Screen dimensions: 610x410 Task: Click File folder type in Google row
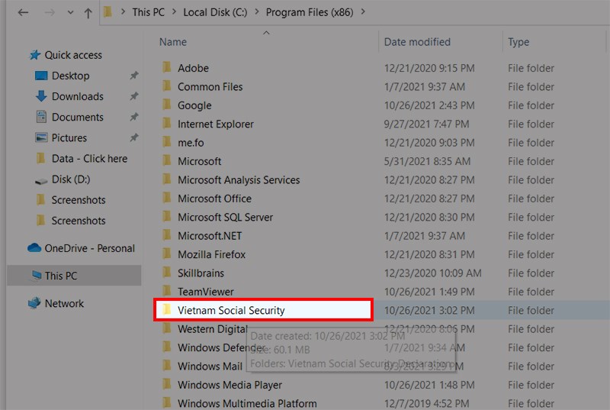tap(531, 105)
